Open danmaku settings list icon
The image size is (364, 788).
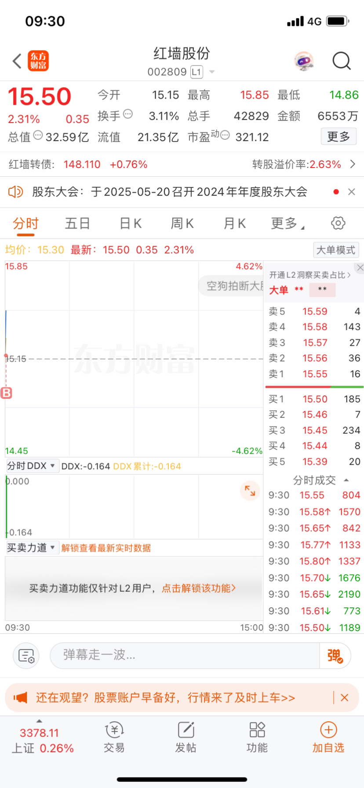point(26,656)
